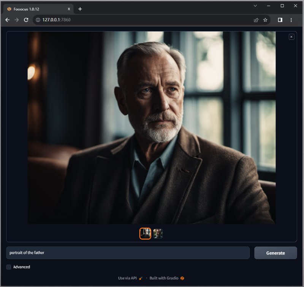
Task: Select the first portrait thumbnail
Action: (x=145, y=234)
